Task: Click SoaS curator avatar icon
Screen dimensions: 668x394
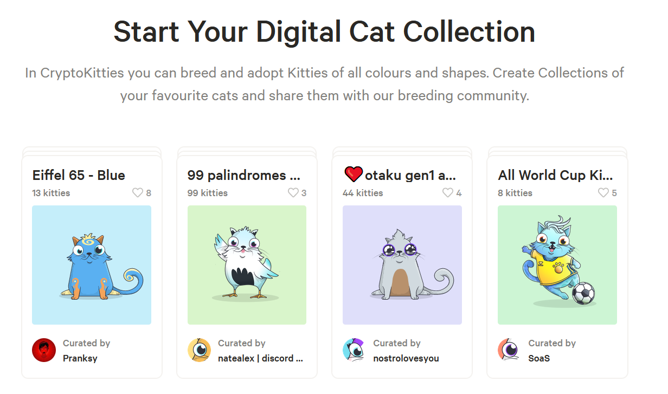Action: coord(509,350)
